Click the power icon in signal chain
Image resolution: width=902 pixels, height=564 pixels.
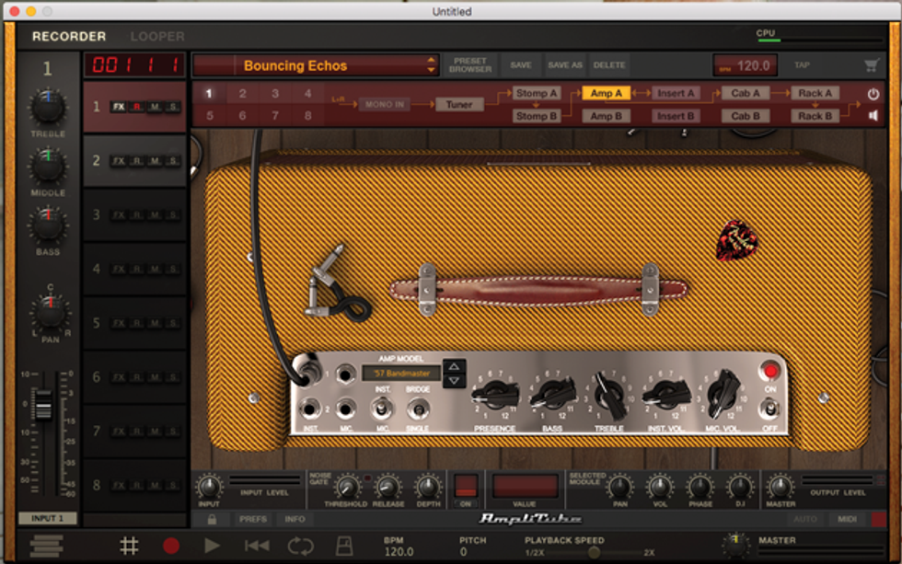(873, 94)
